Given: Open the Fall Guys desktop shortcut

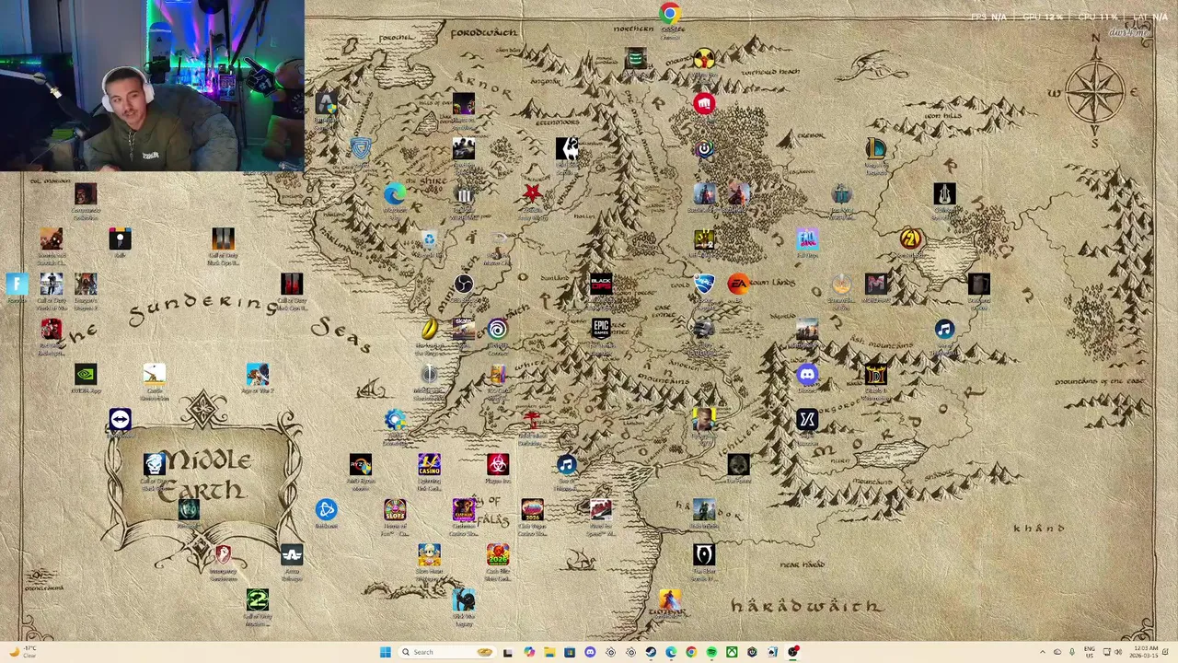Looking at the screenshot, I should pyautogui.click(x=807, y=240).
